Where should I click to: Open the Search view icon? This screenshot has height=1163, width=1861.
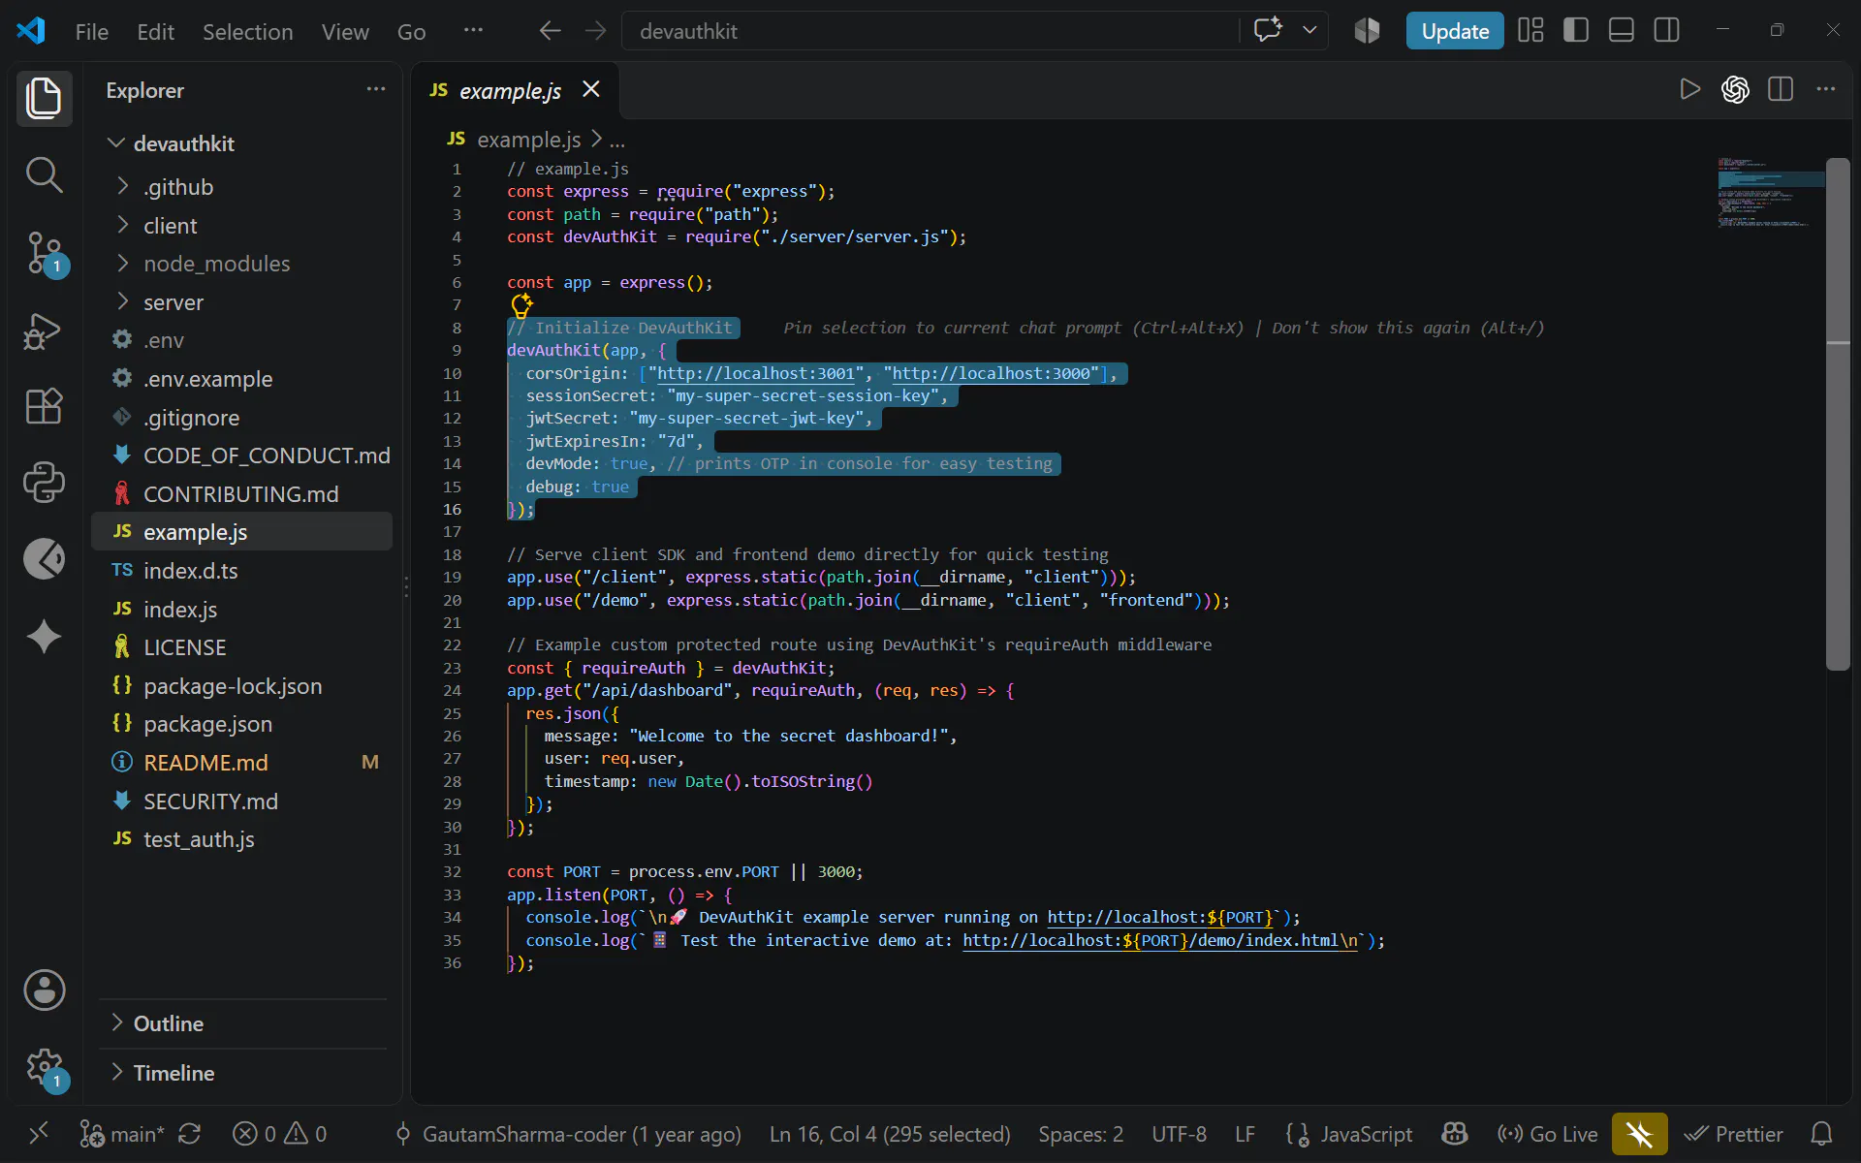coord(44,175)
